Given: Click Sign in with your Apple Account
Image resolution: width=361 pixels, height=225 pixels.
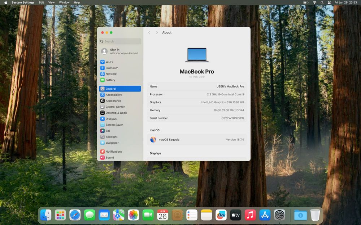Looking at the screenshot, I should (x=120, y=51).
